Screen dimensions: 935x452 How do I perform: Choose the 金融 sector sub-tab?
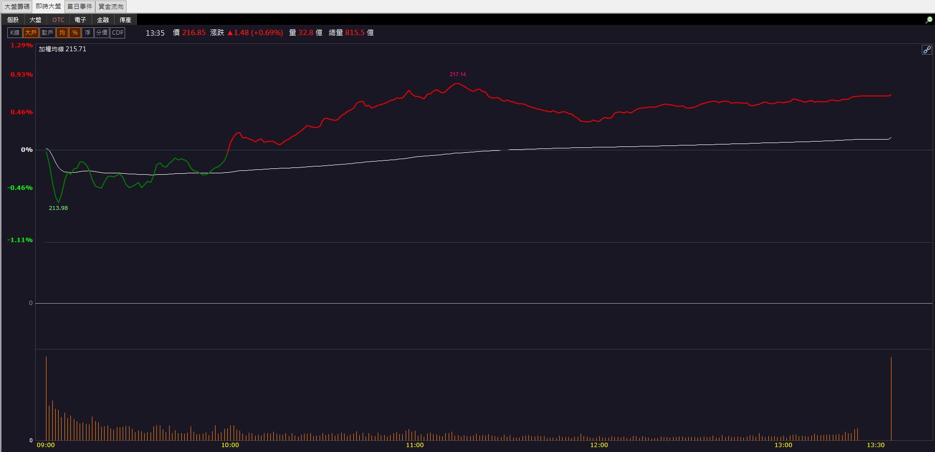coord(103,20)
